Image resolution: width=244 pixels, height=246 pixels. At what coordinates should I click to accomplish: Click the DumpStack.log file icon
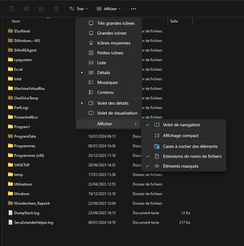(x=10, y=213)
